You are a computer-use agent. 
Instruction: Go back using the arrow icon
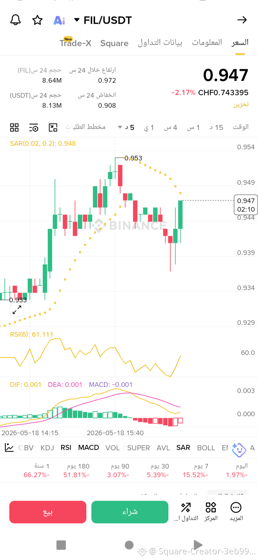pyautogui.click(x=242, y=20)
